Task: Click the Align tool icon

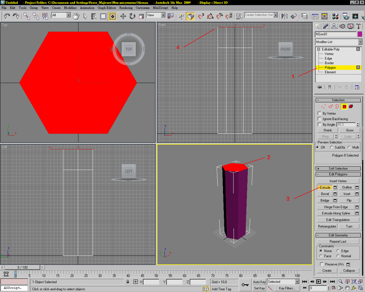Action: click(294, 16)
